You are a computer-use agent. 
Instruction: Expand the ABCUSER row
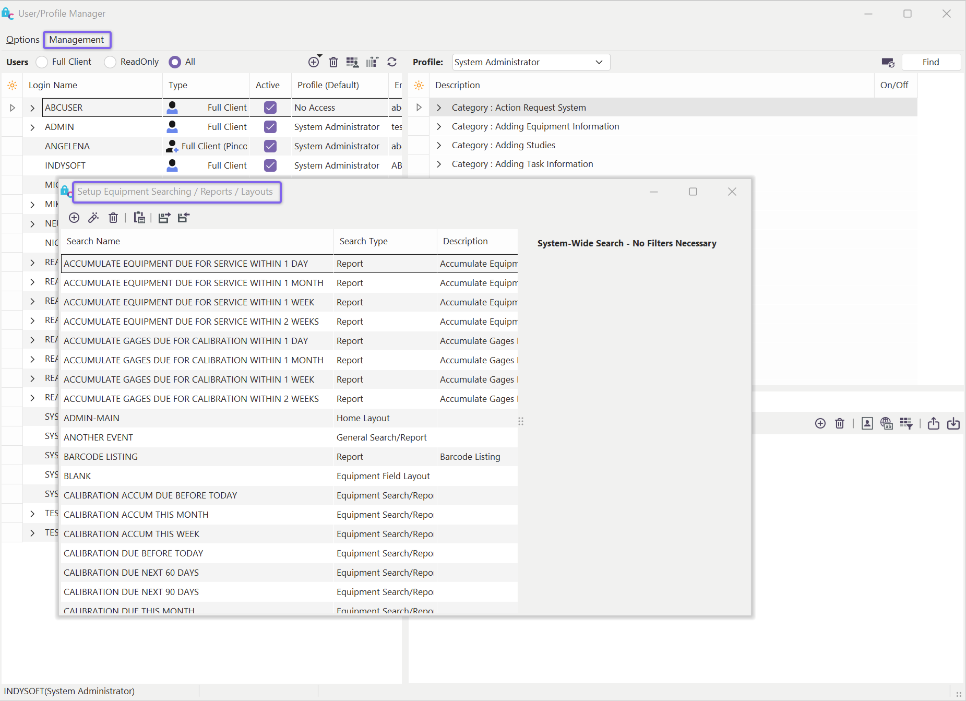click(32, 108)
